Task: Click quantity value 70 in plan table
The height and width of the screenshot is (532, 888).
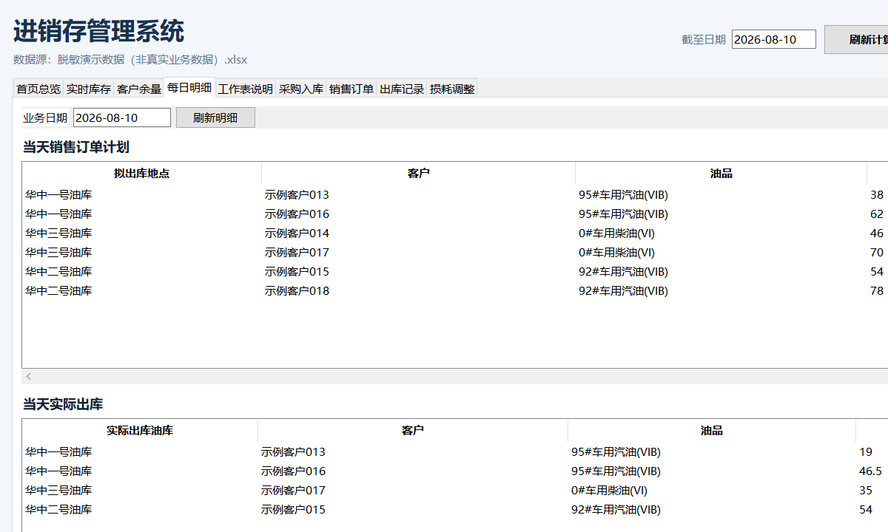Action: [x=877, y=253]
